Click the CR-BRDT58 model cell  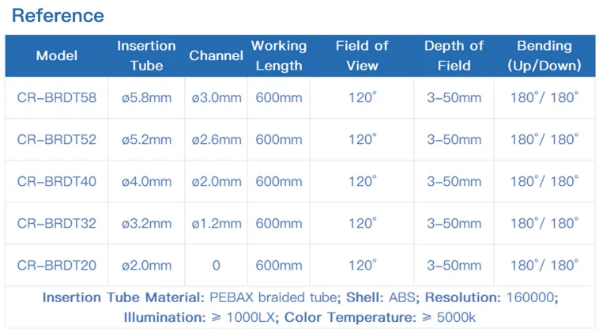pos(57,98)
